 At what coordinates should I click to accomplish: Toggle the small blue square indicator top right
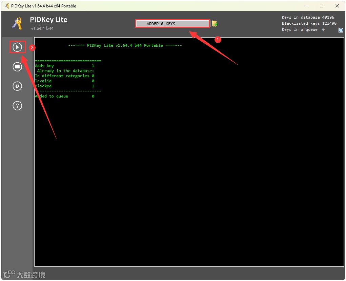click(x=341, y=30)
